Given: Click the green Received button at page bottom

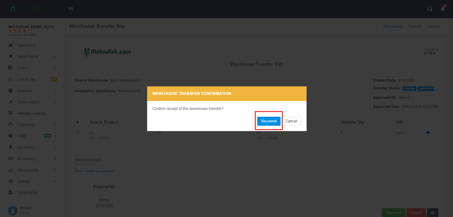Looking at the screenshot, I should click(x=393, y=213).
